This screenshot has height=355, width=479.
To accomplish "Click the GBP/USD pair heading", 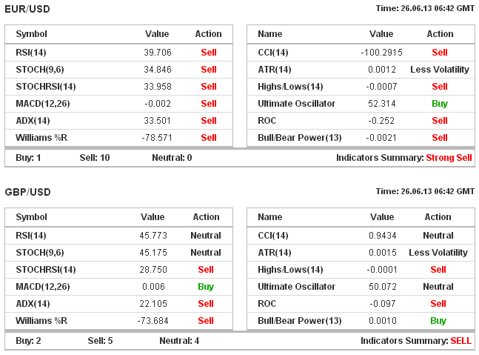I will (27, 192).
